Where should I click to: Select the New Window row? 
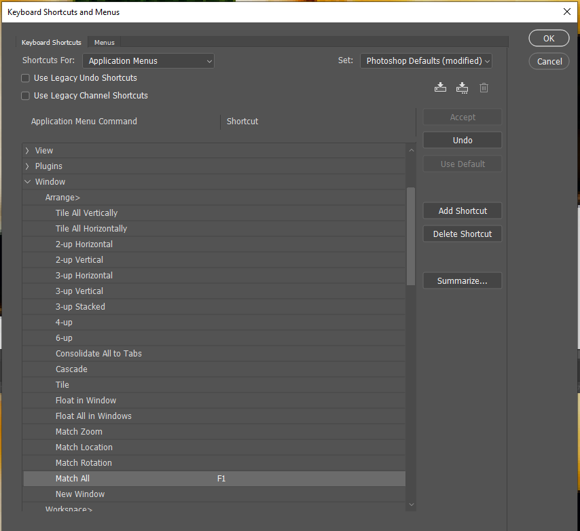click(214, 494)
